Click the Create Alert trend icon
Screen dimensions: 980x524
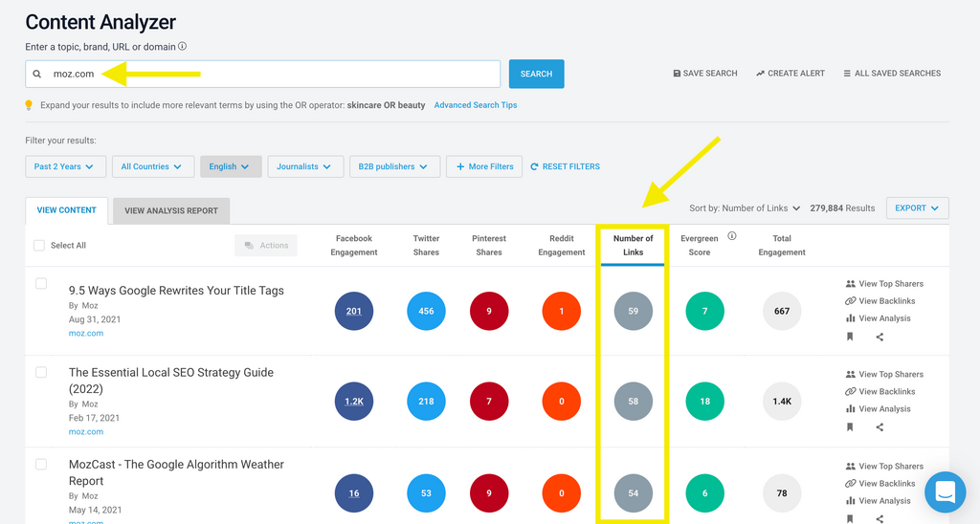click(x=760, y=74)
